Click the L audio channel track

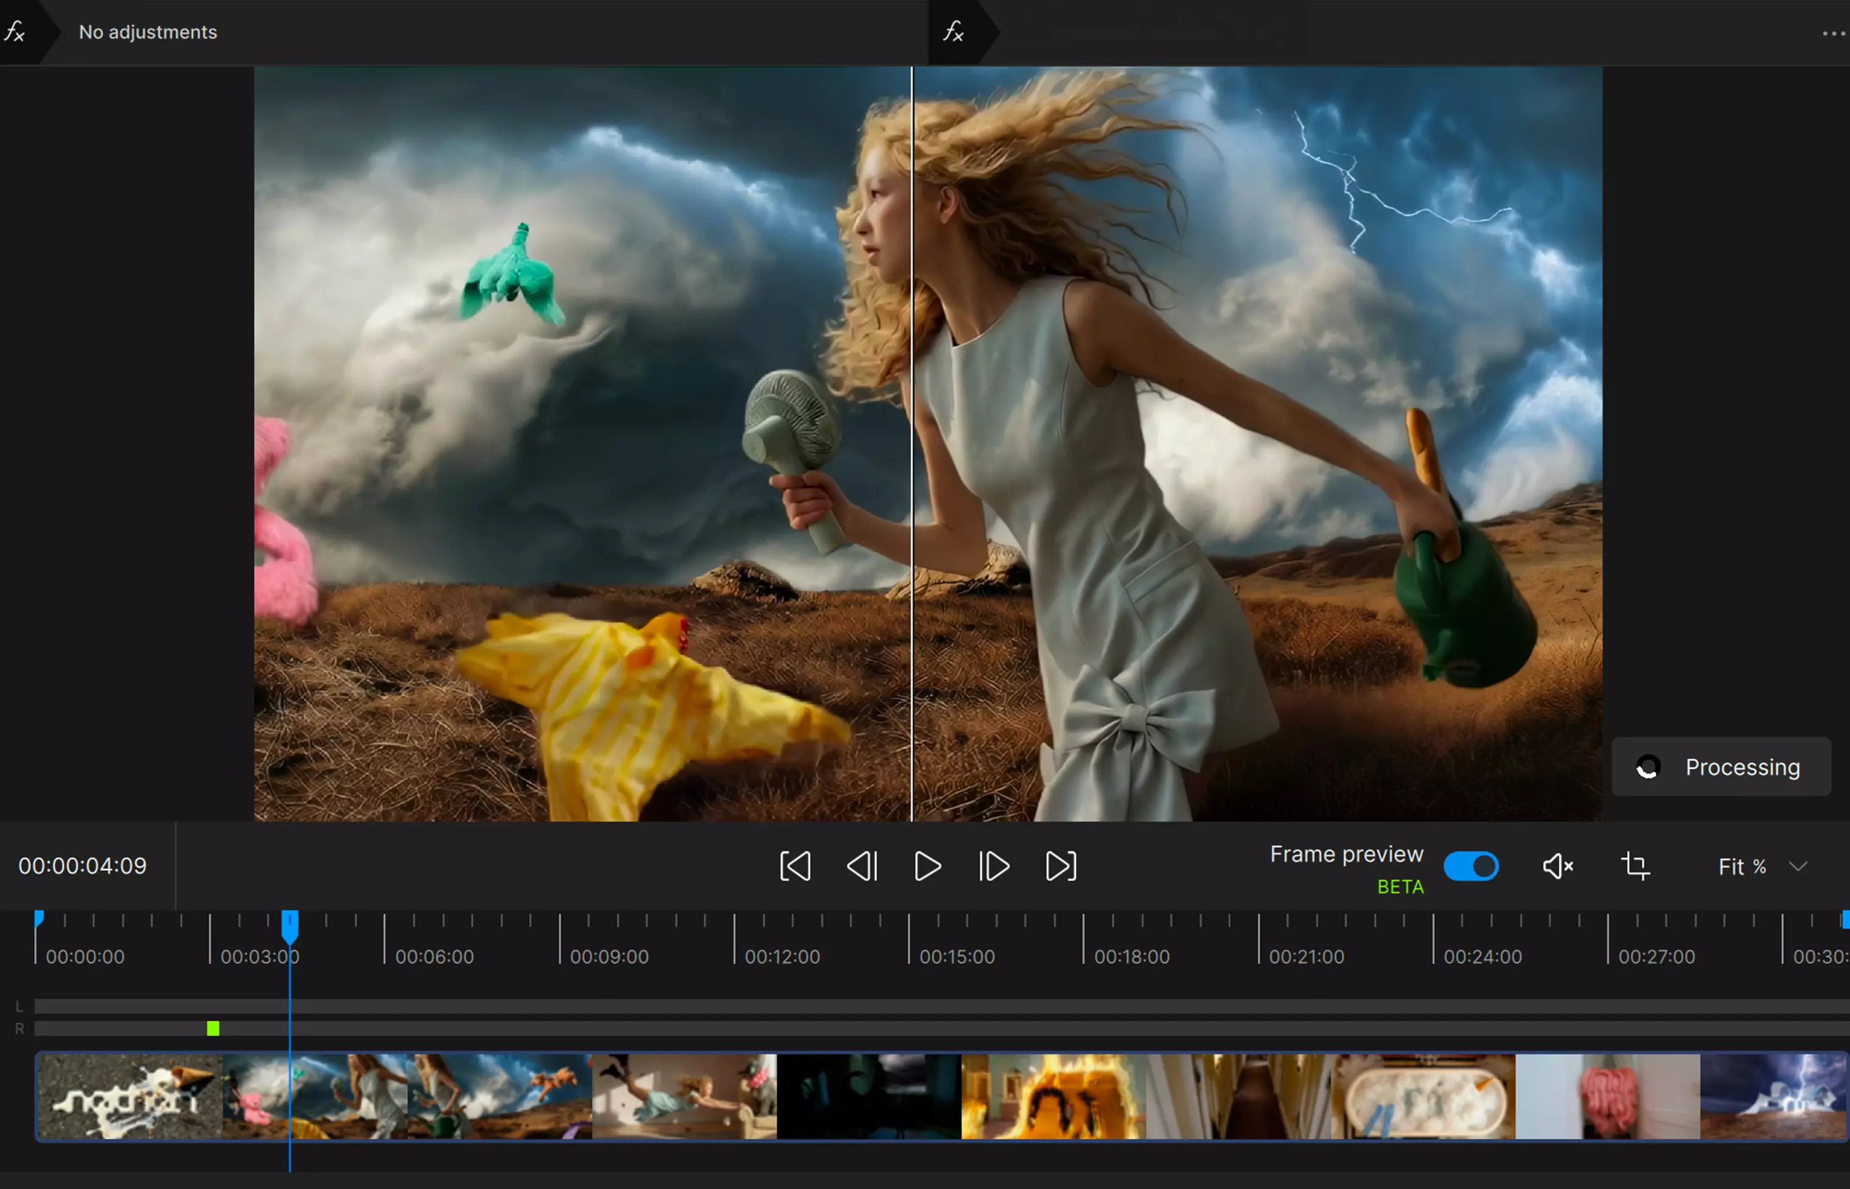[942, 1007]
